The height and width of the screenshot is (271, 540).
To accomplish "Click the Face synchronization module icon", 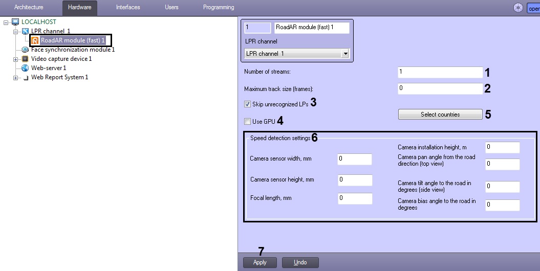I will coord(25,50).
